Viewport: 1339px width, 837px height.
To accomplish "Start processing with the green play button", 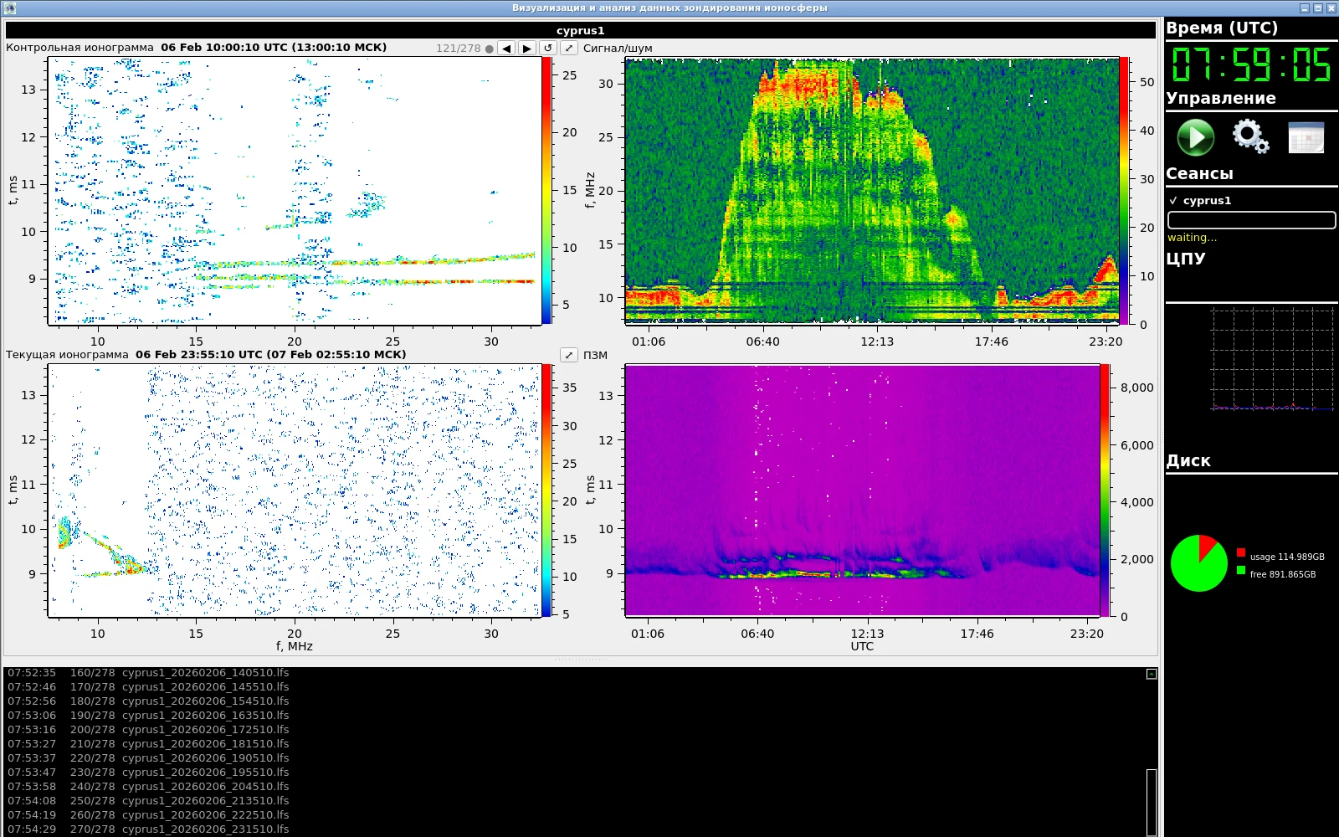I will coord(1195,137).
